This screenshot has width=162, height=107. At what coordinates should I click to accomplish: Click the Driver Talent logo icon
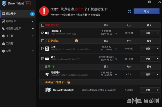[x=4, y=4]
